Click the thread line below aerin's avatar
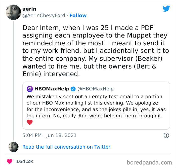Image resolution: width=176 pixels, height=168 pixels. pos(13,81)
